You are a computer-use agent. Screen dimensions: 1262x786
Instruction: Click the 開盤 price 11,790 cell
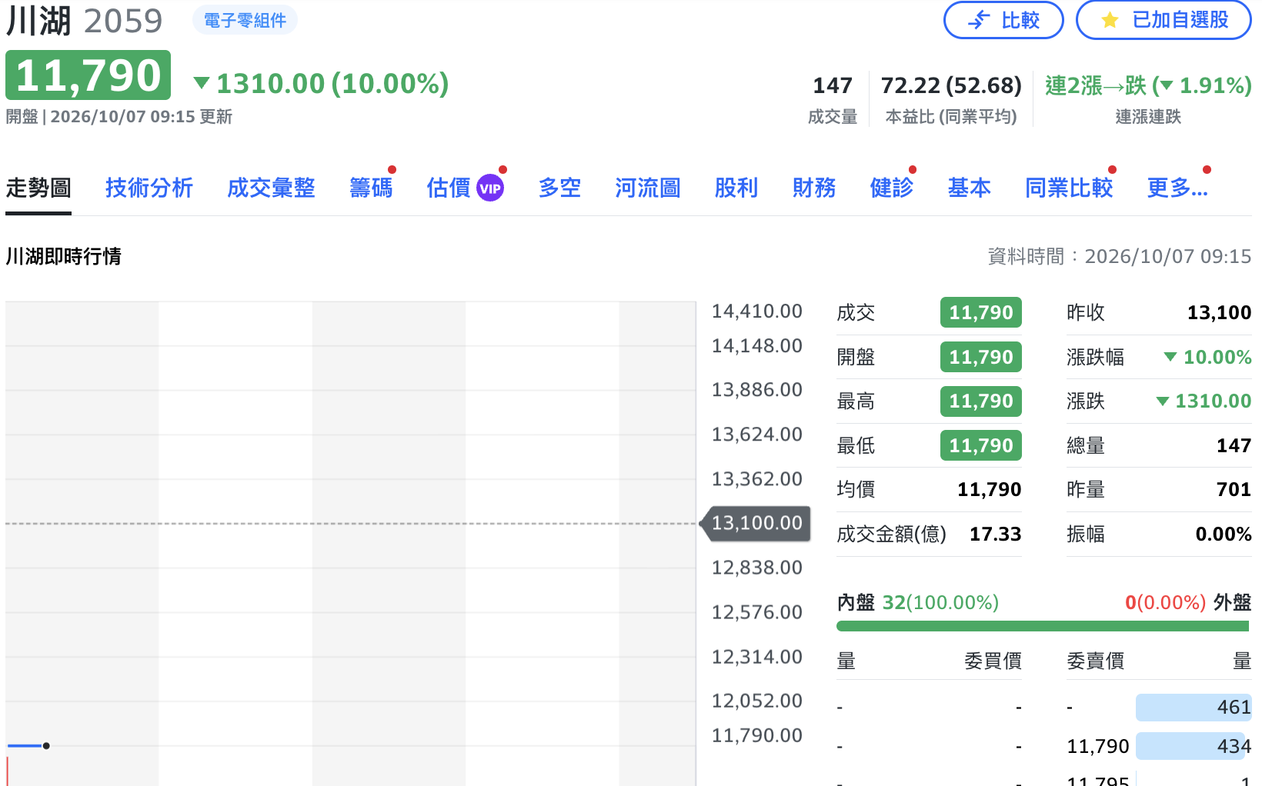point(981,357)
